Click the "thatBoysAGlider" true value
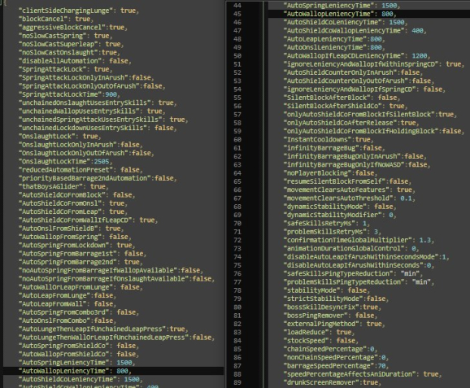The image size is (470, 388). 98,186
